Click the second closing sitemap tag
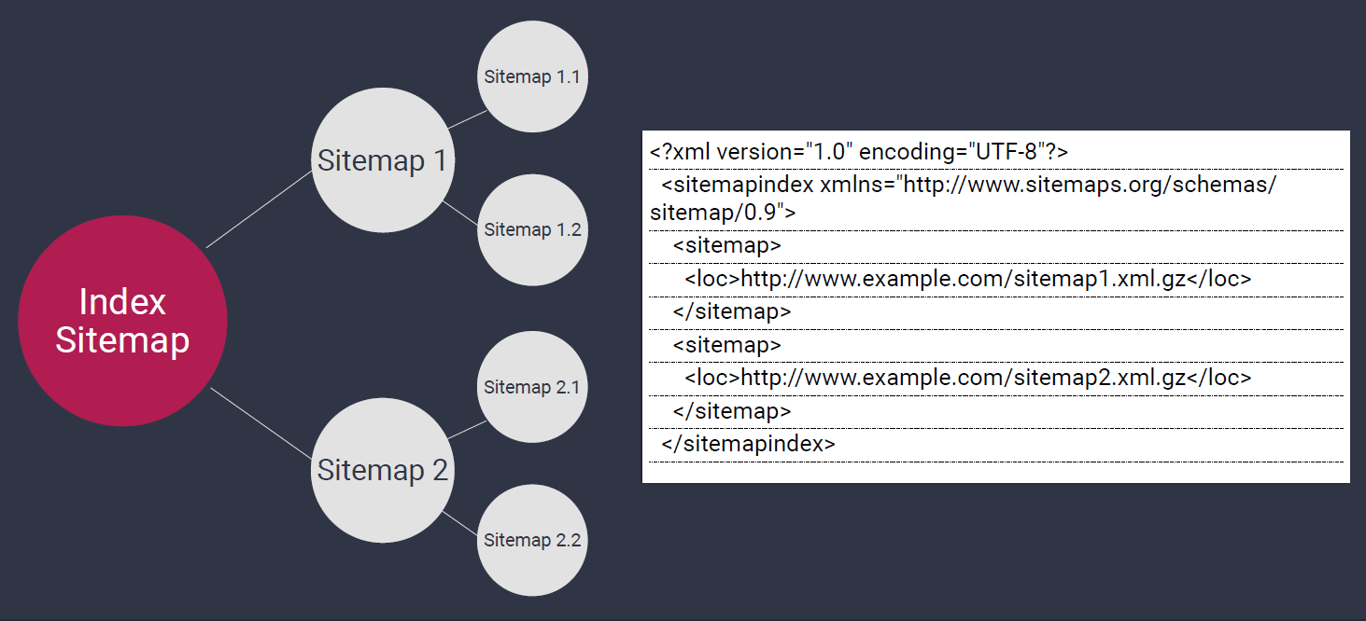This screenshot has width=1366, height=621. [x=731, y=410]
